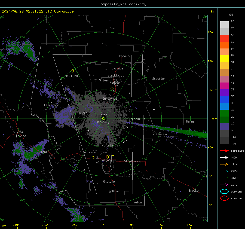
Task: Click yellow diamond marker above Calgary label
Action: 108,157
